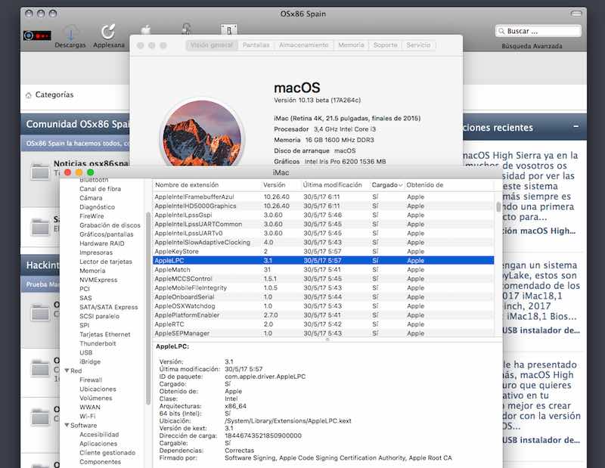The width and height of the screenshot is (605, 468).
Task: Select Impresoras in the sidebar
Action: [96, 253]
